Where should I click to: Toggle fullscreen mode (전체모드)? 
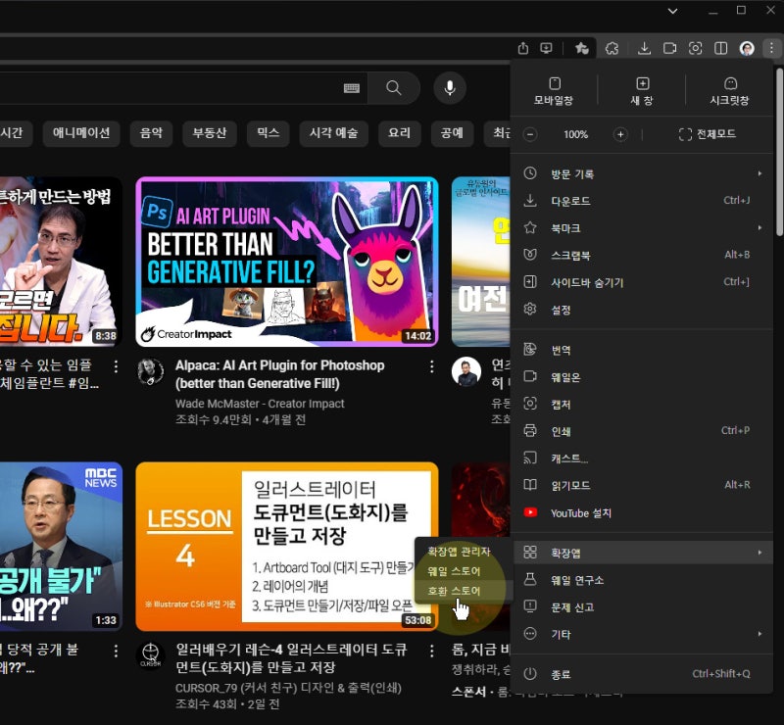707,134
